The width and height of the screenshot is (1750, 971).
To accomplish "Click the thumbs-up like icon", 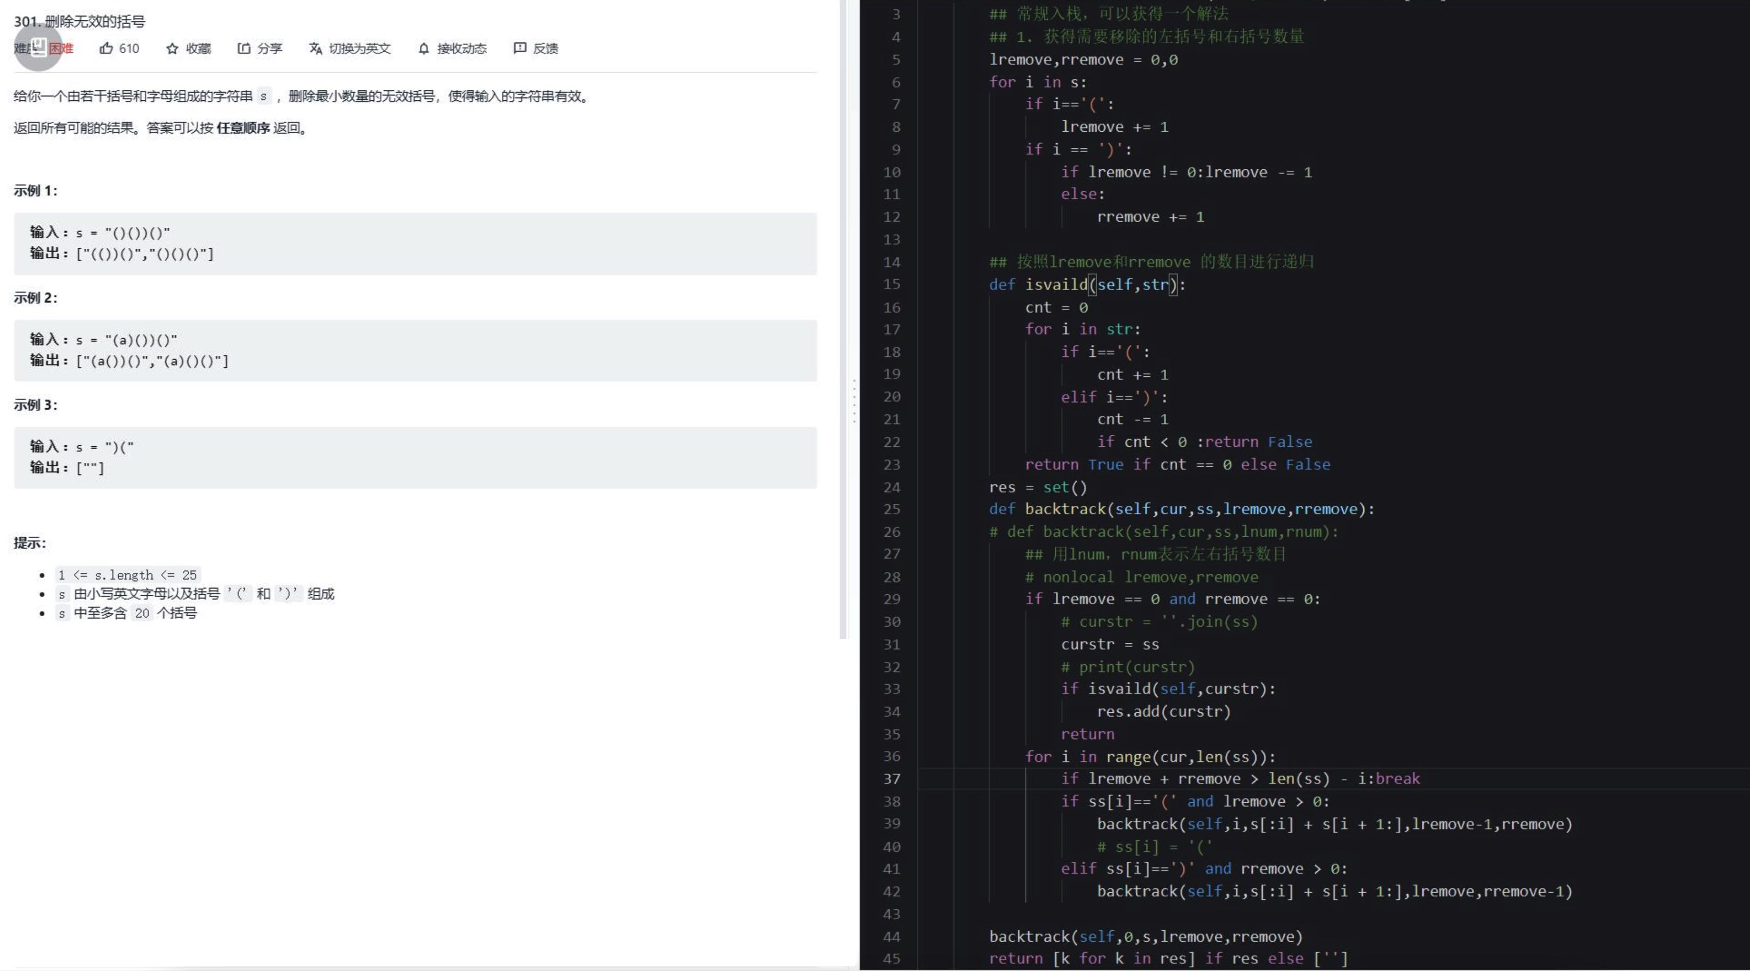I will (106, 48).
